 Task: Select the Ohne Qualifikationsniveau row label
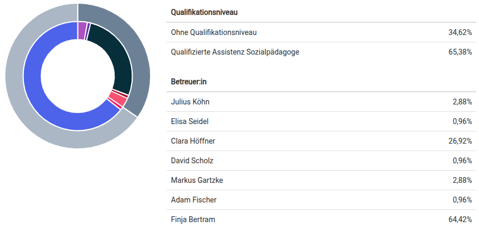(x=214, y=32)
